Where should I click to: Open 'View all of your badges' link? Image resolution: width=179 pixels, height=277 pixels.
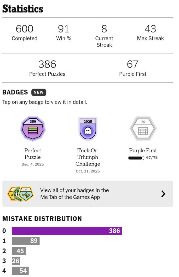[x=74, y=194]
